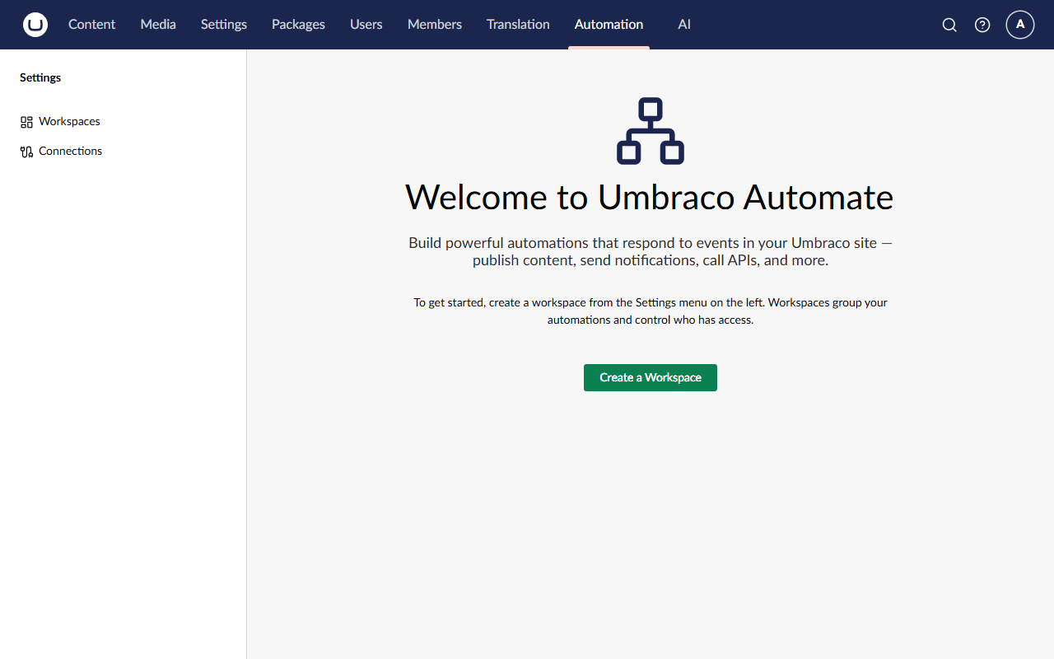Select the Automation section tab
This screenshot has height=659, width=1054.
tap(609, 25)
